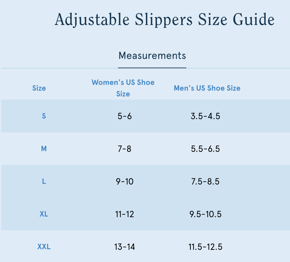This screenshot has width=290, height=262.
Task: Click the men's 3.5-4.5 size cell
Action: click(x=205, y=116)
